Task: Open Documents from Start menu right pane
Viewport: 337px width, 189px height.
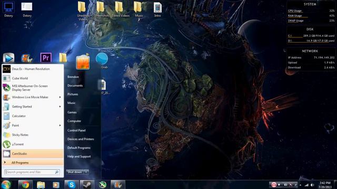Action: [x=75, y=86]
